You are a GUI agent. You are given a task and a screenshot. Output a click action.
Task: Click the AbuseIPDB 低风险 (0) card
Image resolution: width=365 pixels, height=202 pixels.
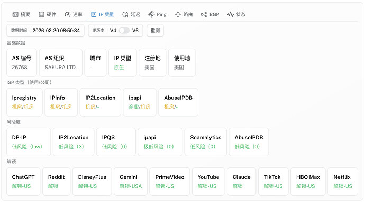[249, 142]
